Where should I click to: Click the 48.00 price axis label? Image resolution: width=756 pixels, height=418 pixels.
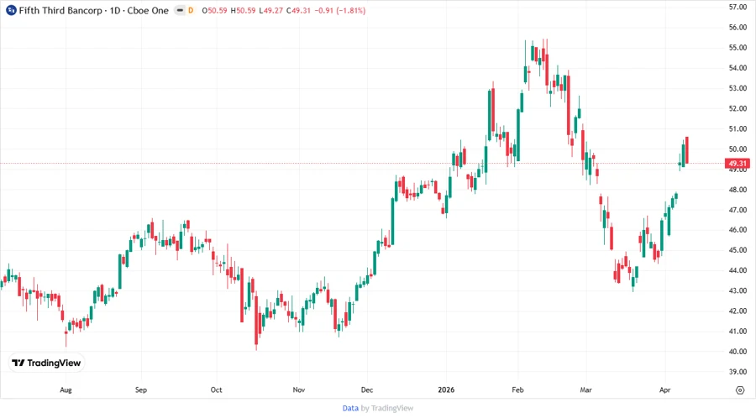pyautogui.click(x=738, y=190)
